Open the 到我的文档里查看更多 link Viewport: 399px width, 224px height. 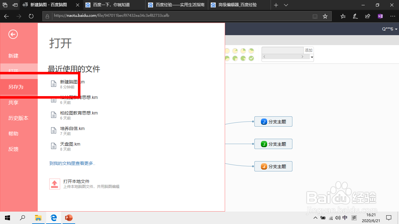click(x=72, y=163)
